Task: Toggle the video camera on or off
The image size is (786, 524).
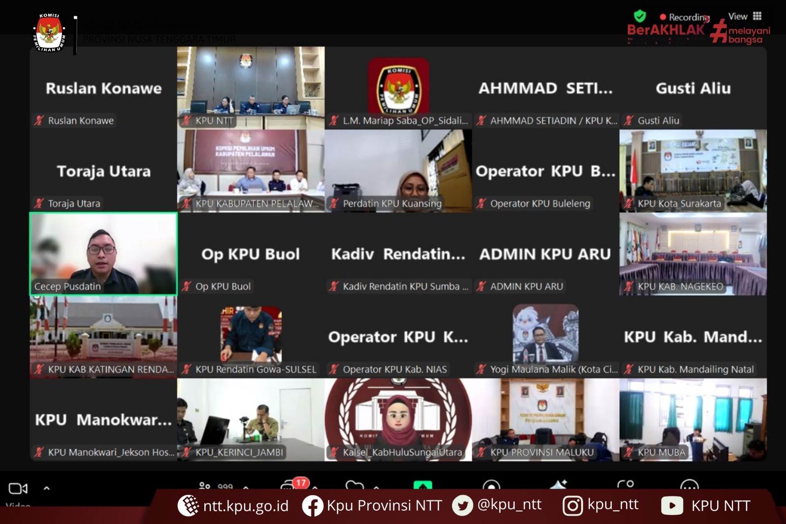Action: pos(18,488)
